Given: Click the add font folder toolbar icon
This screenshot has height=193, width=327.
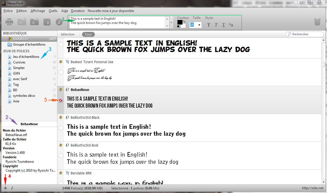Looking at the screenshot, I should (22, 22).
